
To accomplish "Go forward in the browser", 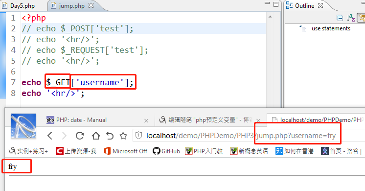I will [x=64, y=136].
